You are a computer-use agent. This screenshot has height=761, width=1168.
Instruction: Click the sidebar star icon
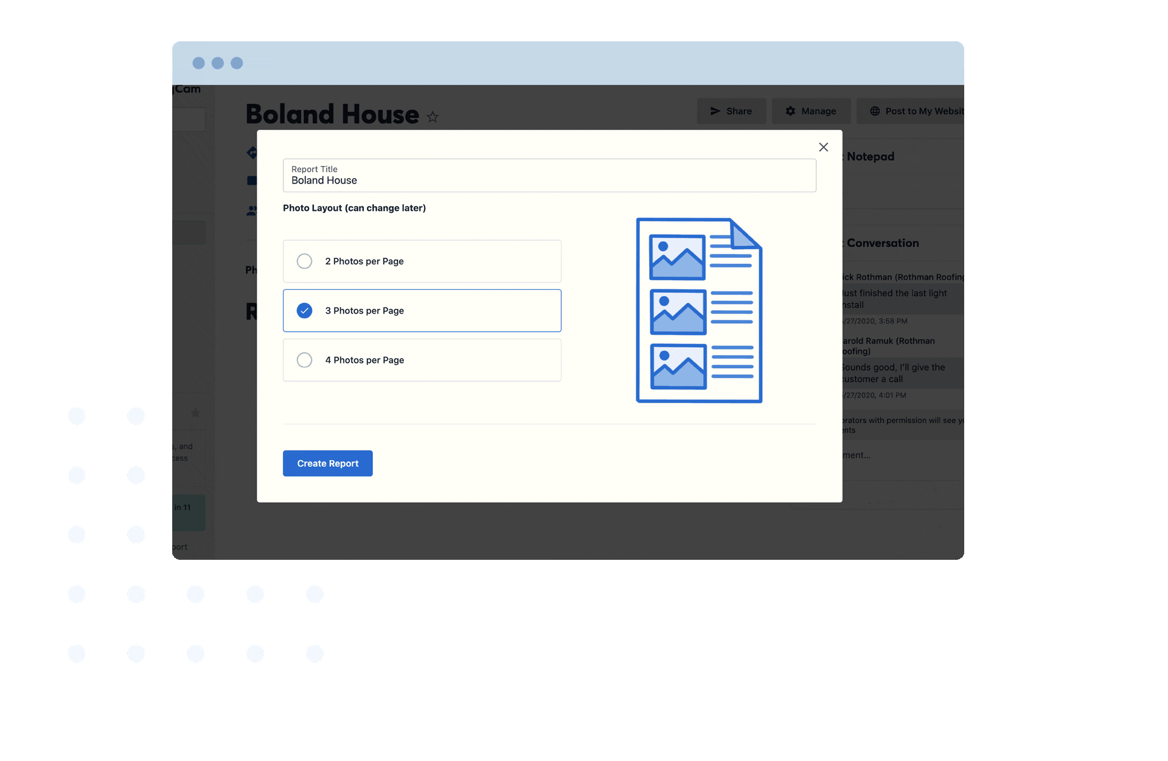pos(195,413)
